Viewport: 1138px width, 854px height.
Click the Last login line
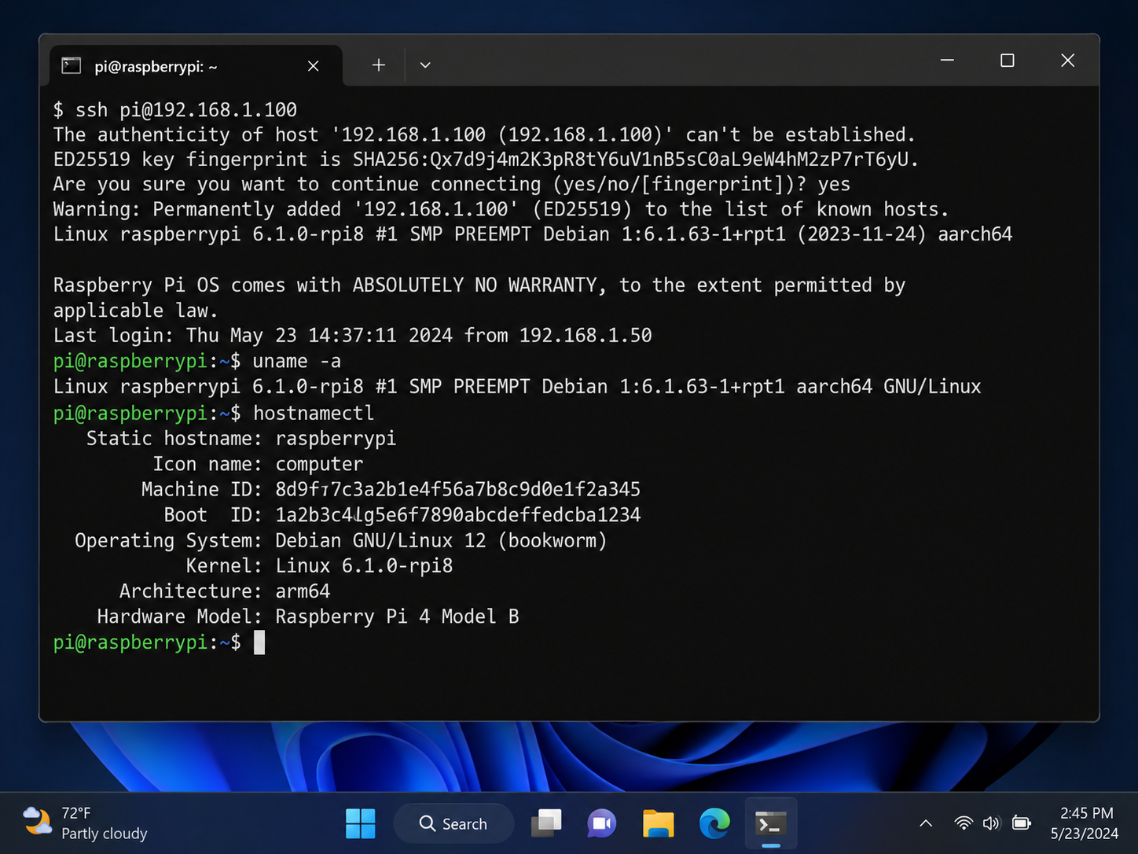(x=353, y=336)
